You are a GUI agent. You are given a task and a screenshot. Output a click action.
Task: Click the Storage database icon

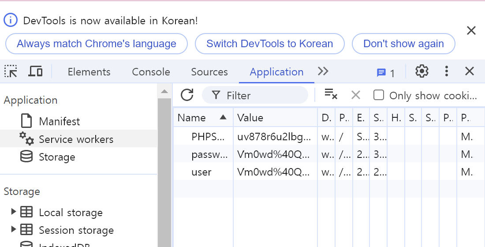(26, 157)
